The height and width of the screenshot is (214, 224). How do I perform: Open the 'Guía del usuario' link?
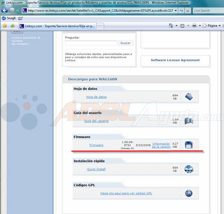click(x=96, y=121)
